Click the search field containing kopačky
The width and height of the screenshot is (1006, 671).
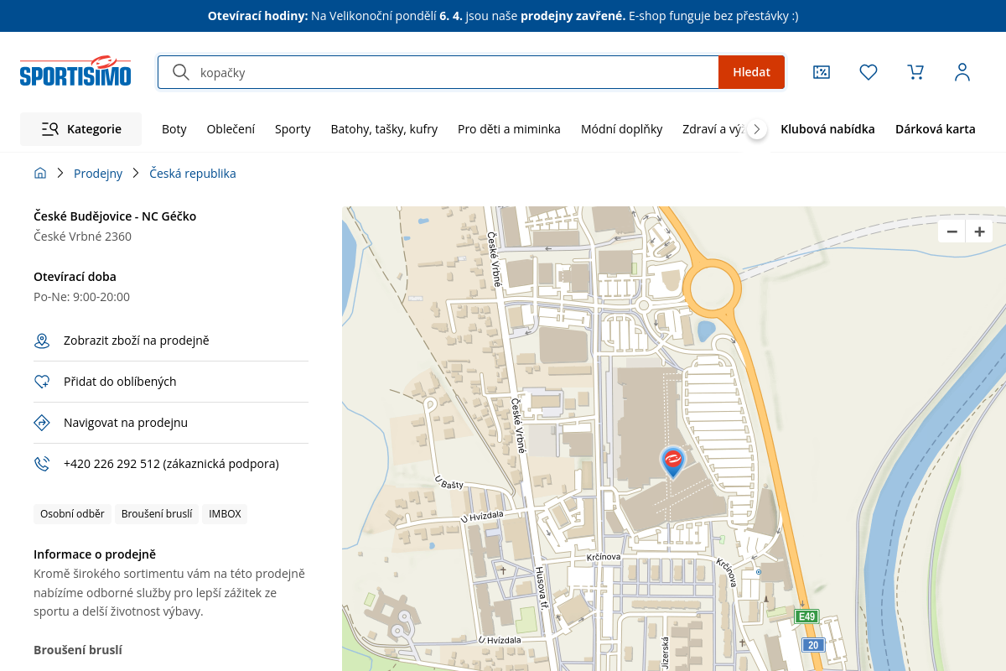[453, 72]
